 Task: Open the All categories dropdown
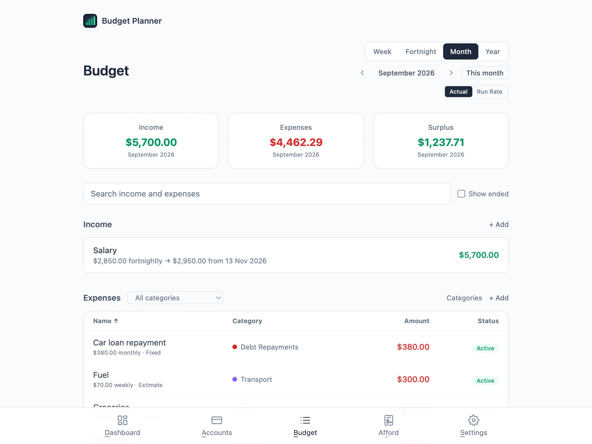pos(175,298)
